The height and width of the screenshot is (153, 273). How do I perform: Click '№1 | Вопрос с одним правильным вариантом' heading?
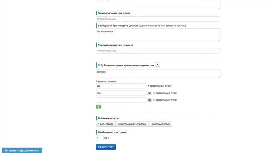point(126,65)
